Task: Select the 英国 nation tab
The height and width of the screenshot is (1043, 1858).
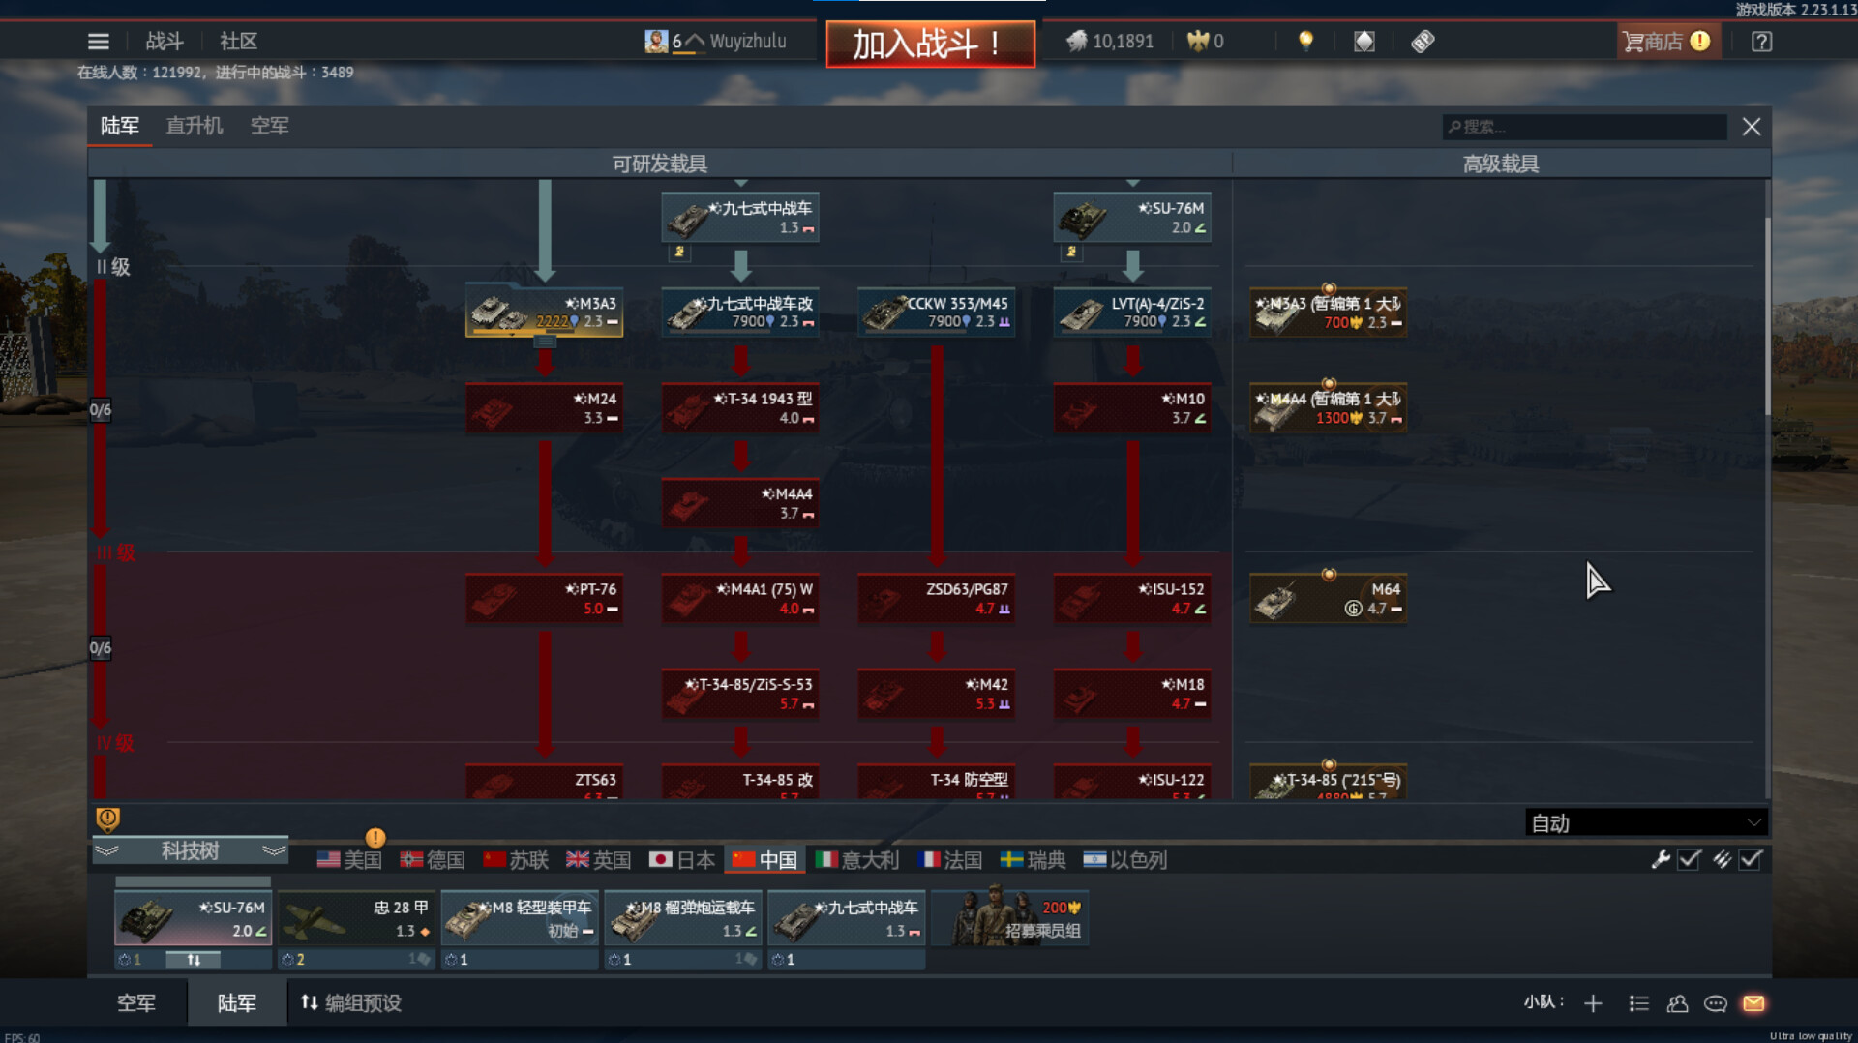Action: click(599, 860)
